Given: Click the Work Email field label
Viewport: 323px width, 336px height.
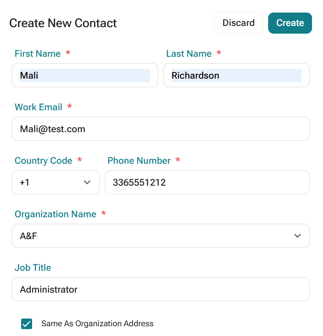Looking at the screenshot, I should pos(38,107).
